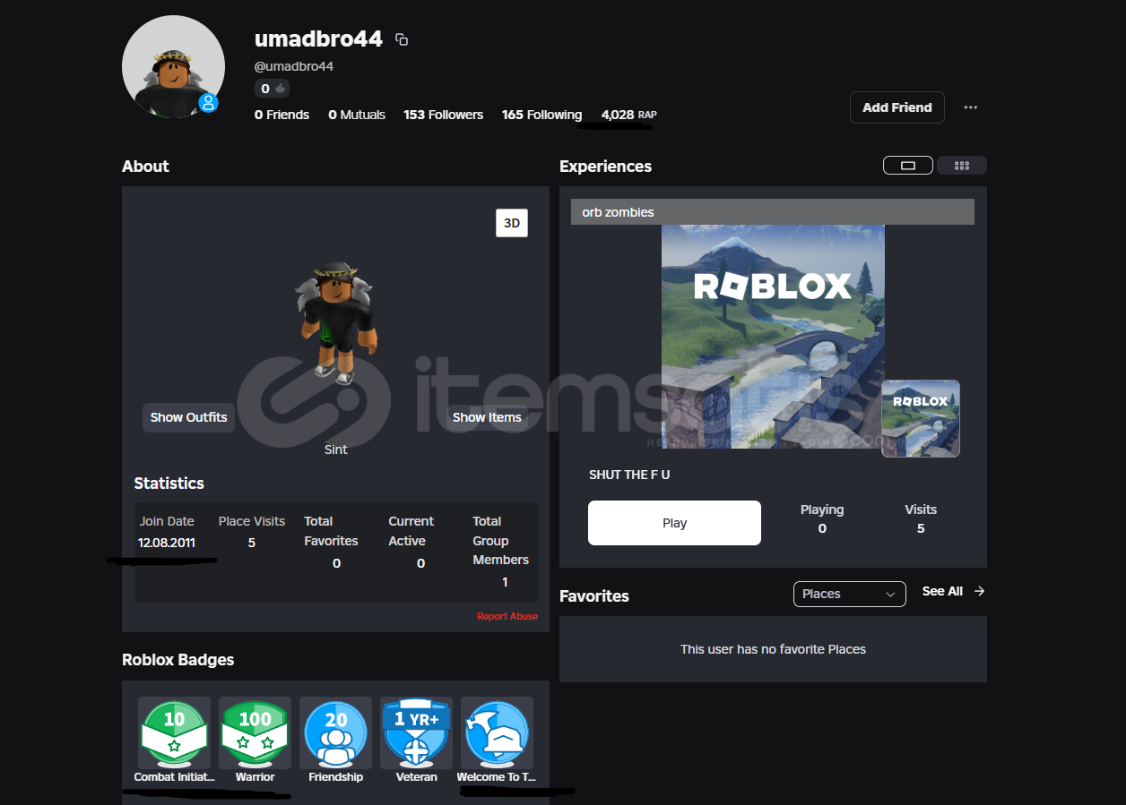Click the SHUT THE F U description text

pyautogui.click(x=629, y=475)
